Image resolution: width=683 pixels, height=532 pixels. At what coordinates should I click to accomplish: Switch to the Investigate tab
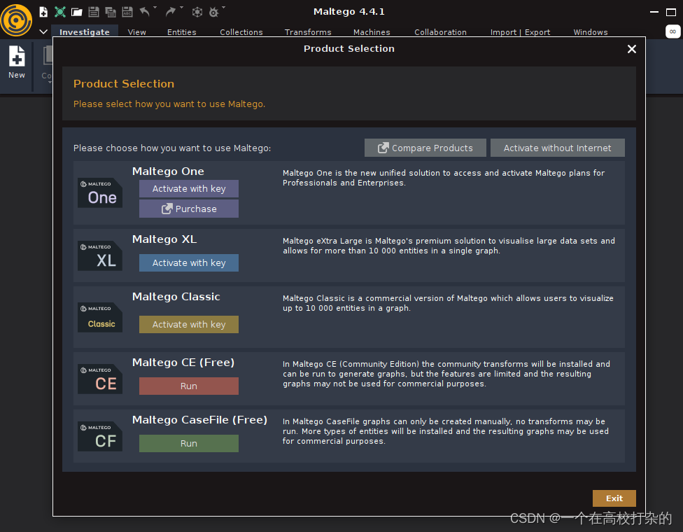pyautogui.click(x=85, y=31)
